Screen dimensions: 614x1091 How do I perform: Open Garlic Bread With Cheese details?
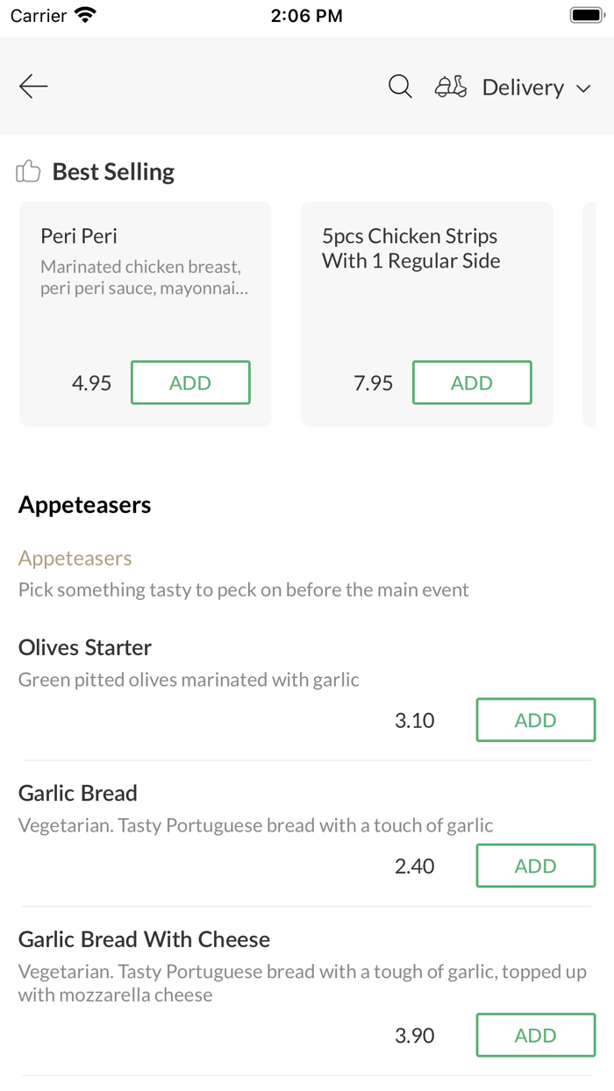[144, 939]
